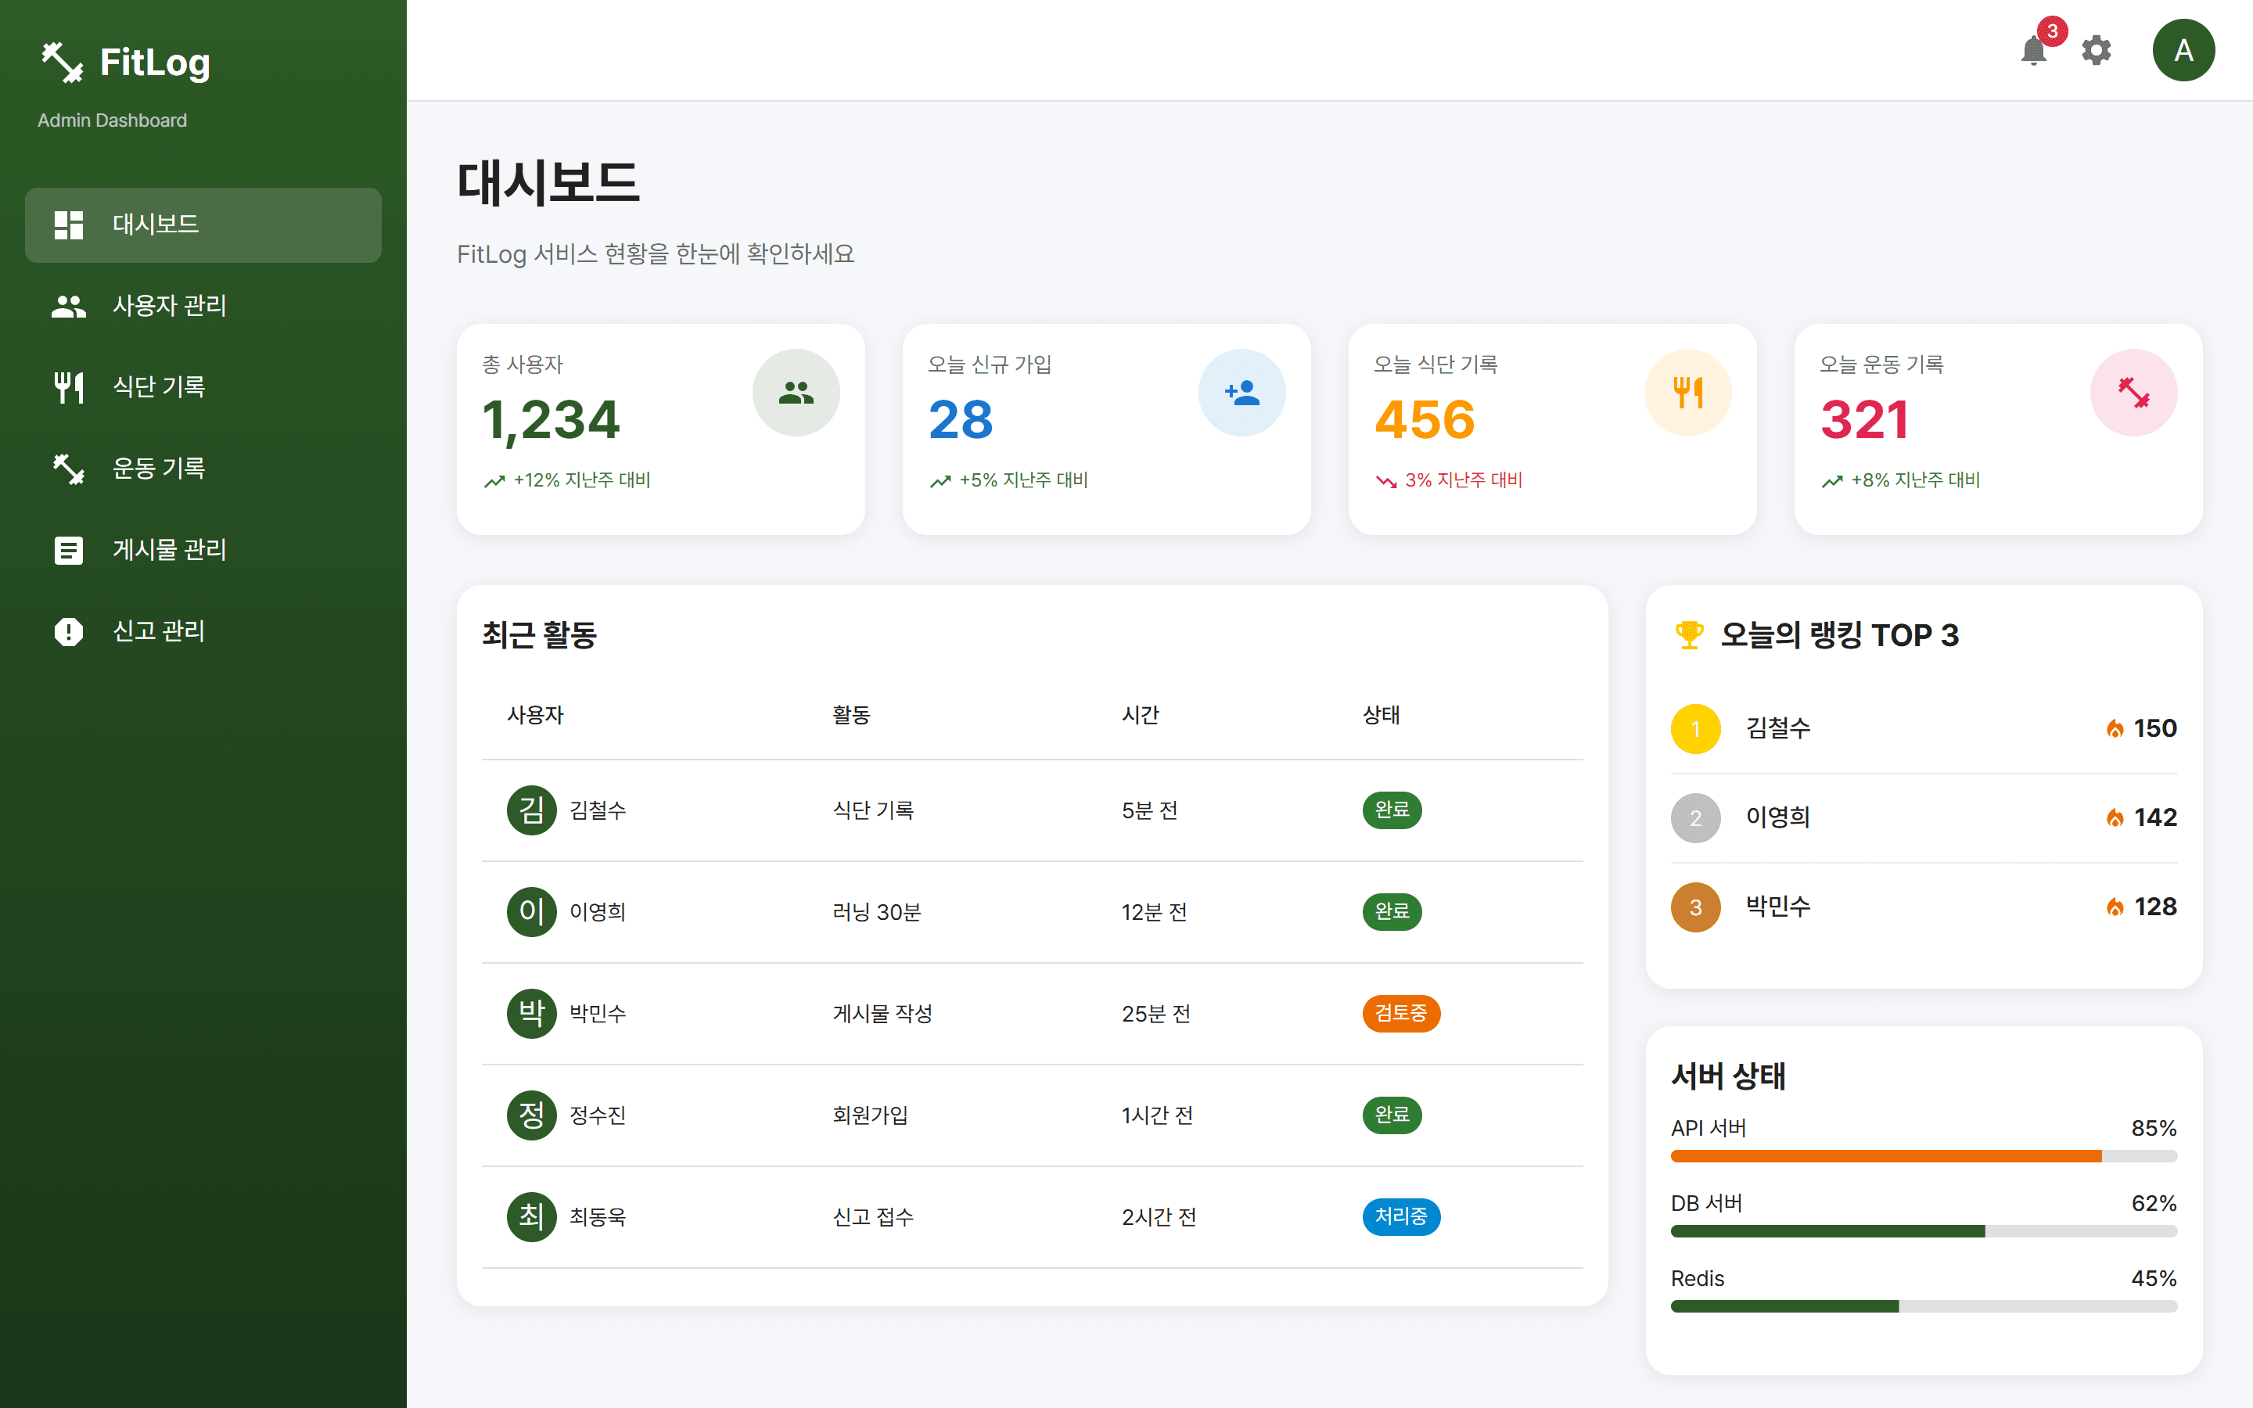
Task: Open the settings gear icon
Action: [2097, 50]
